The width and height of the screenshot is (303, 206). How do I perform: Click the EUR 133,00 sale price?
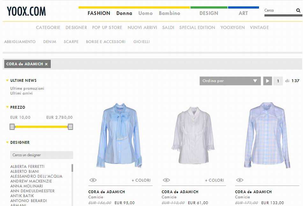click(273, 203)
